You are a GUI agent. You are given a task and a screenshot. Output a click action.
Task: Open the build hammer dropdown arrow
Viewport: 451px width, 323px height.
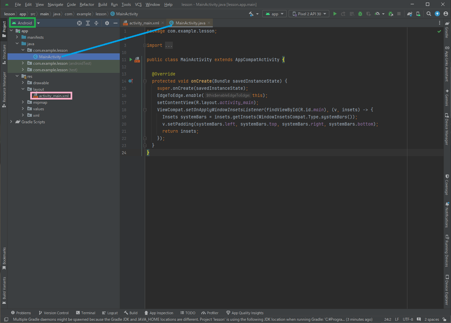click(257, 14)
